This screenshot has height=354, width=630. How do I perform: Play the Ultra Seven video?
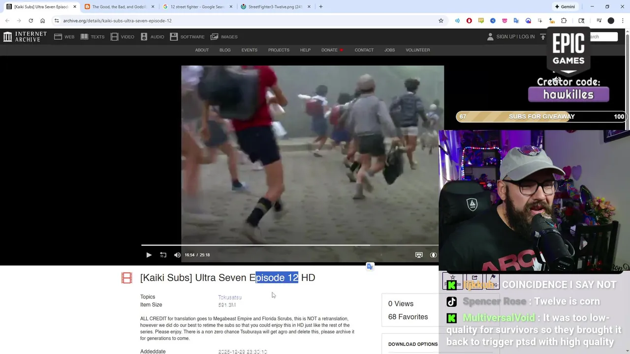click(x=149, y=255)
